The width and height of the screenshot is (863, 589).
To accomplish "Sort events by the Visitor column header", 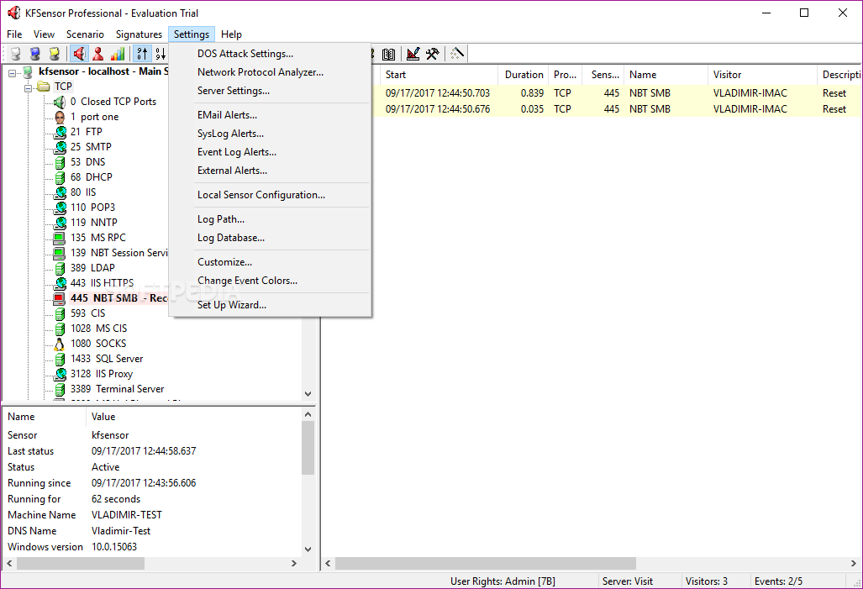I will coord(763,75).
